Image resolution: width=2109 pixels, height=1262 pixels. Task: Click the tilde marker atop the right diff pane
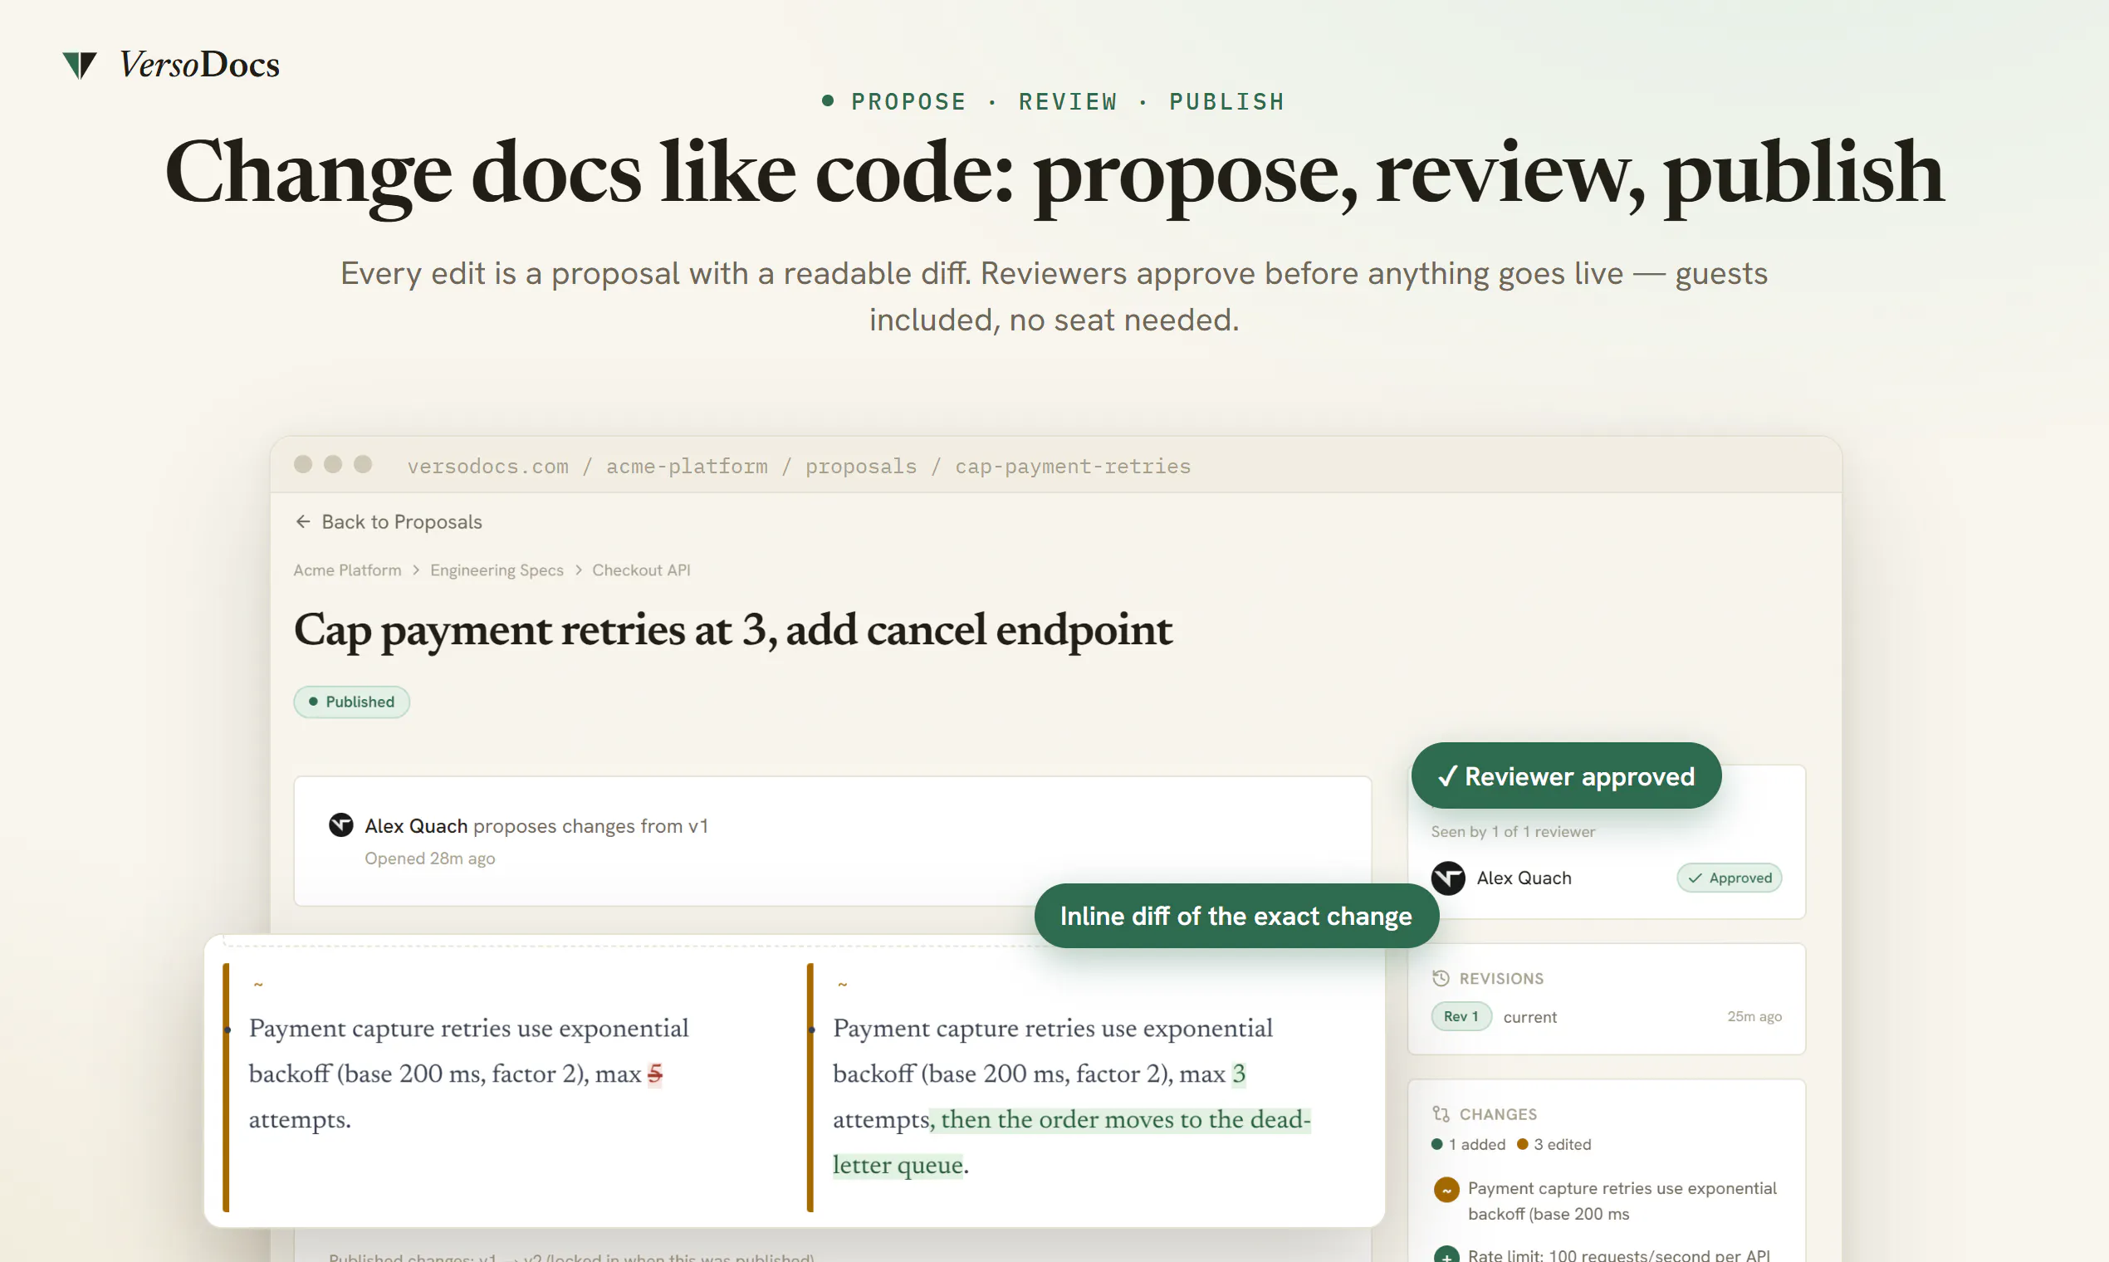[x=843, y=985]
